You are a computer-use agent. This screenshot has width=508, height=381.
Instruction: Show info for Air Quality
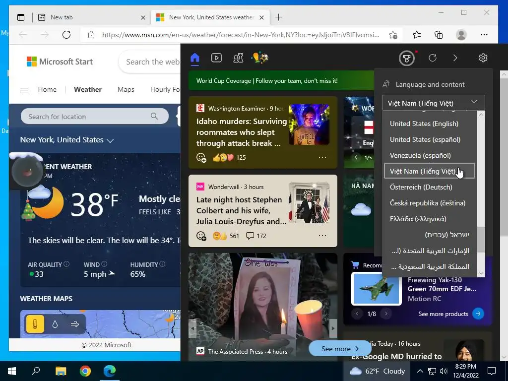pos(66,264)
